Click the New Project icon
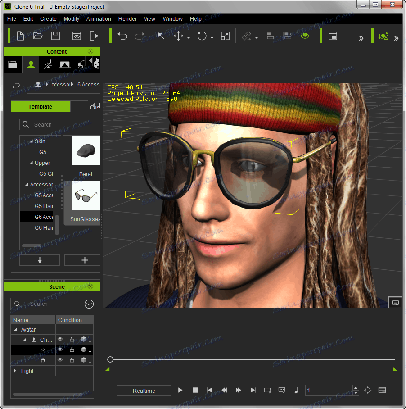 [x=20, y=36]
